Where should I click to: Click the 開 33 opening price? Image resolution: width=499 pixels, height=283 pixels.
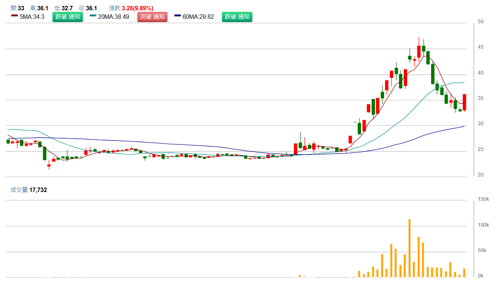(17, 8)
